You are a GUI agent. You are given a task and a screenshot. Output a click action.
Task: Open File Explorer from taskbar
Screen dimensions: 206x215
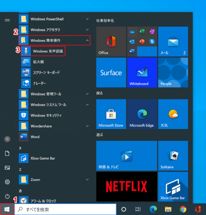point(168,209)
